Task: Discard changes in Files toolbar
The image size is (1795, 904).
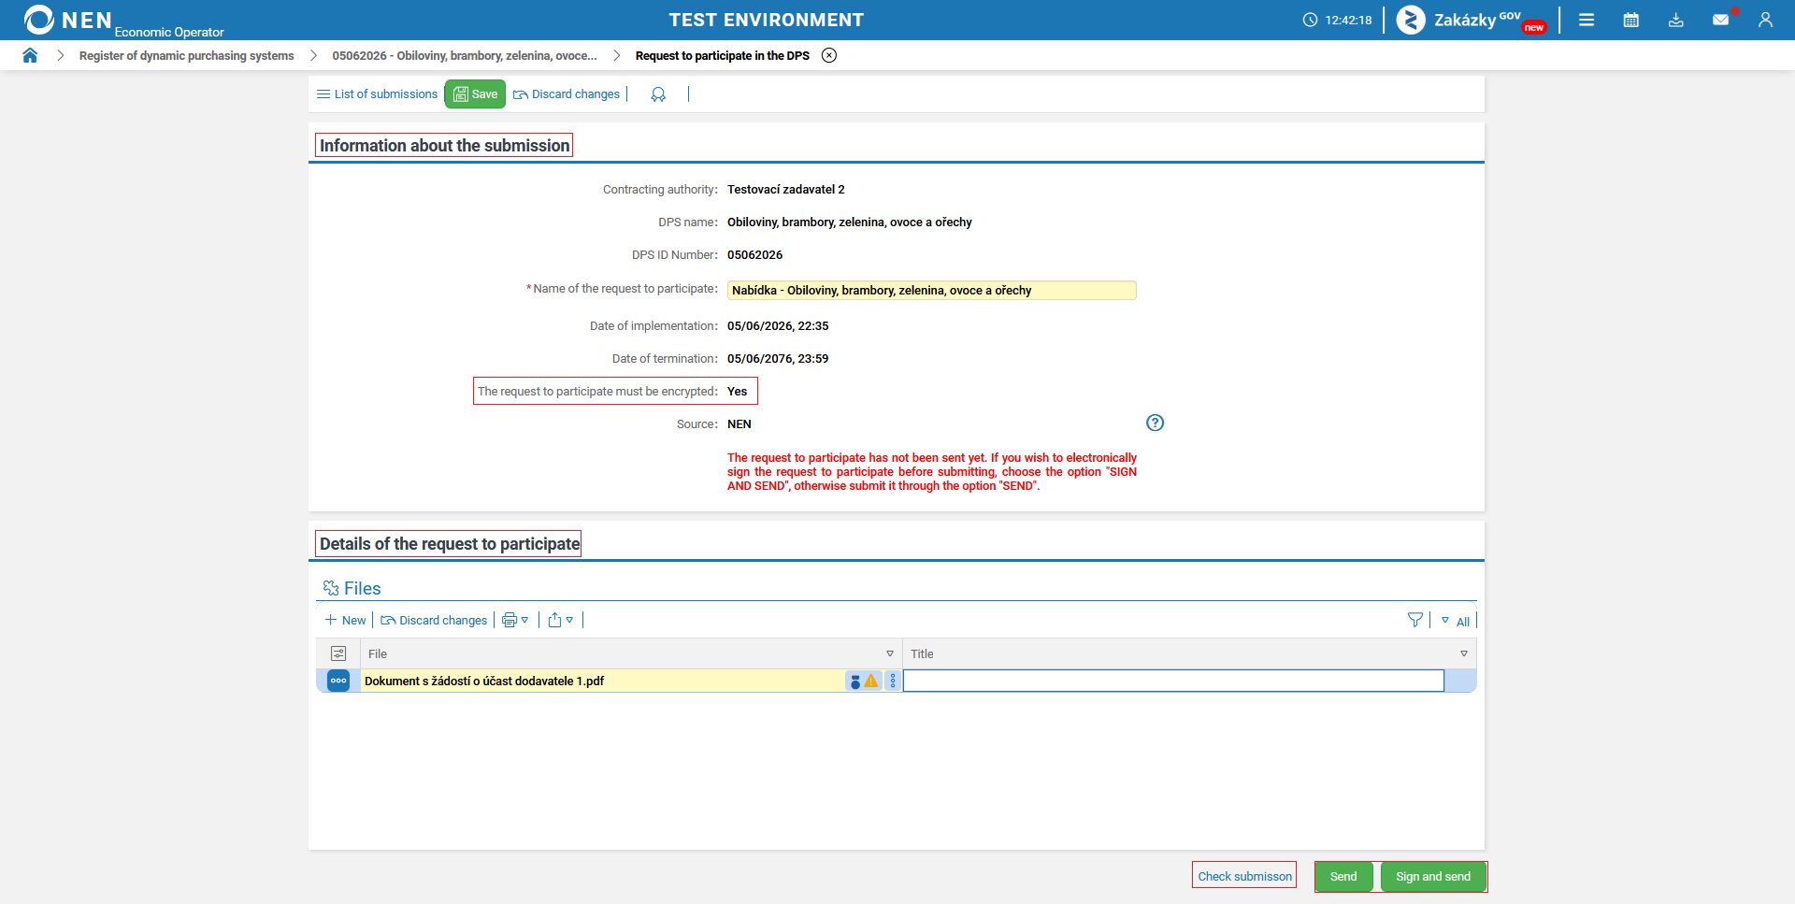Action: click(434, 620)
